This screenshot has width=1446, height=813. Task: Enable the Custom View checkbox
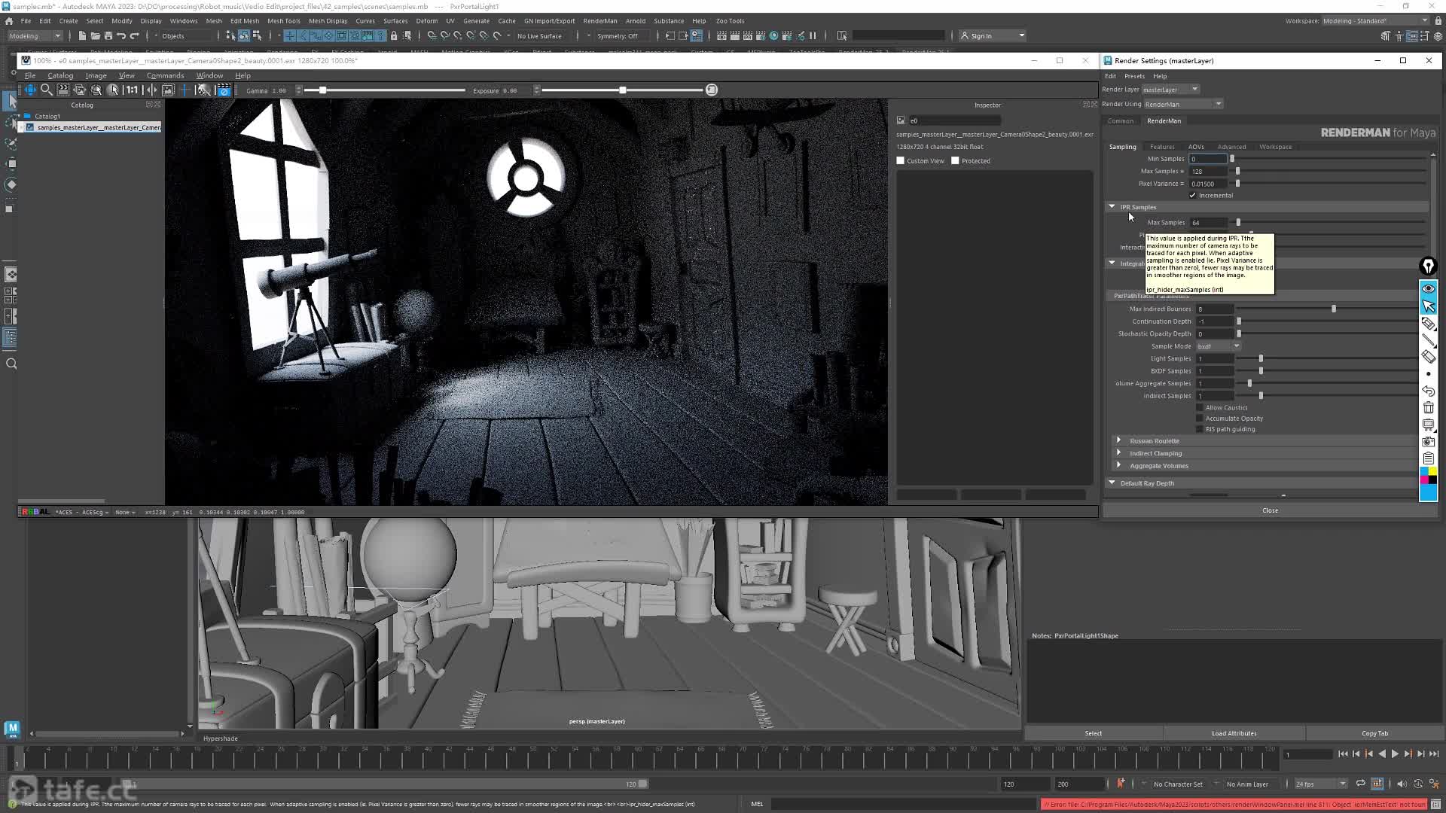[900, 160]
